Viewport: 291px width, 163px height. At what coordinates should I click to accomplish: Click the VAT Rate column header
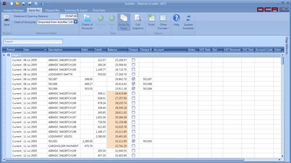[x=205, y=49]
